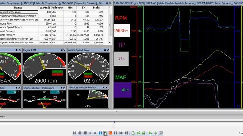This screenshot has height=136, width=243.
Task: Click the Jednostk column header
Action: pyautogui.click(x=57, y=8)
